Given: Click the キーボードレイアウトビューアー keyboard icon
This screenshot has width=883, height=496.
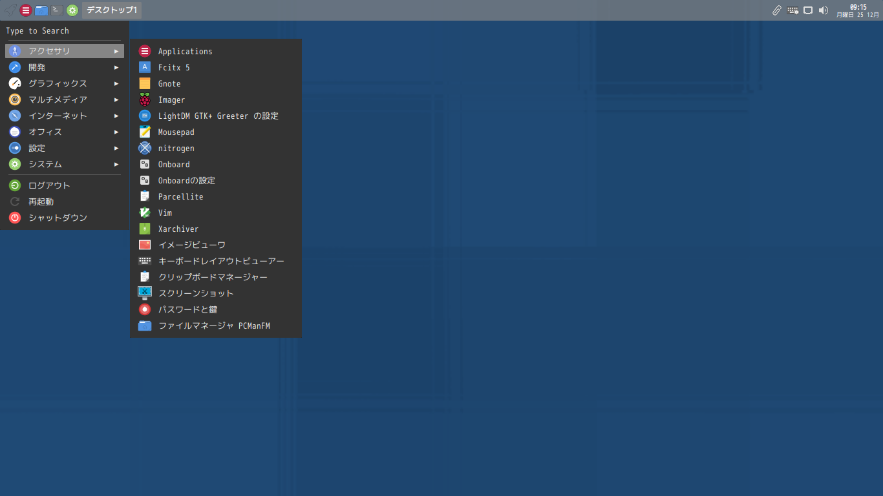Looking at the screenshot, I should pyautogui.click(x=145, y=261).
